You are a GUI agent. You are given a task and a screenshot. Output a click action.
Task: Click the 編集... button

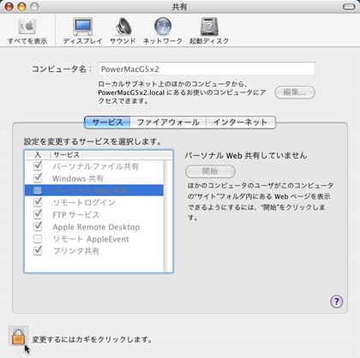[295, 92]
